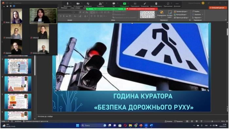Viewport: 229px width, 129px height.
Task: Start slideshow from status bar icon
Action: tap(202, 121)
